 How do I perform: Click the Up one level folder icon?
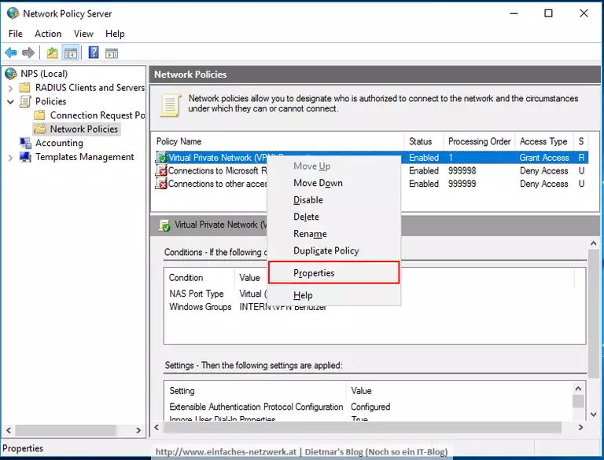[x=52, y=53]
